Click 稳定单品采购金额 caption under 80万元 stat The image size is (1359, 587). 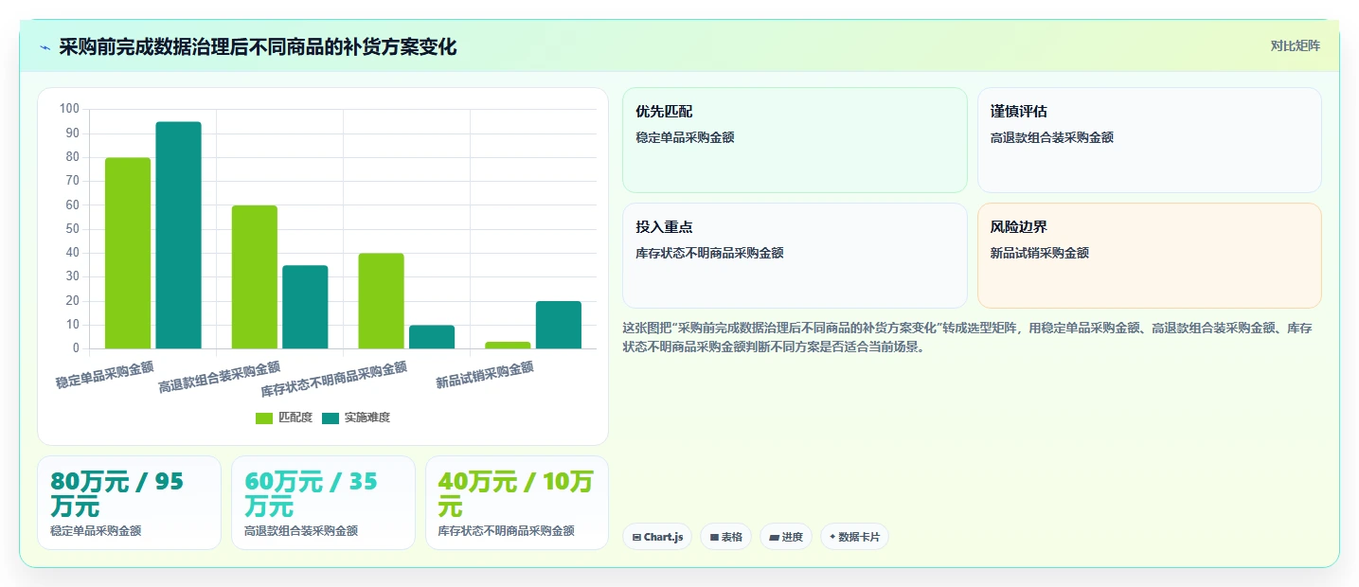click(x=96, y=531)
